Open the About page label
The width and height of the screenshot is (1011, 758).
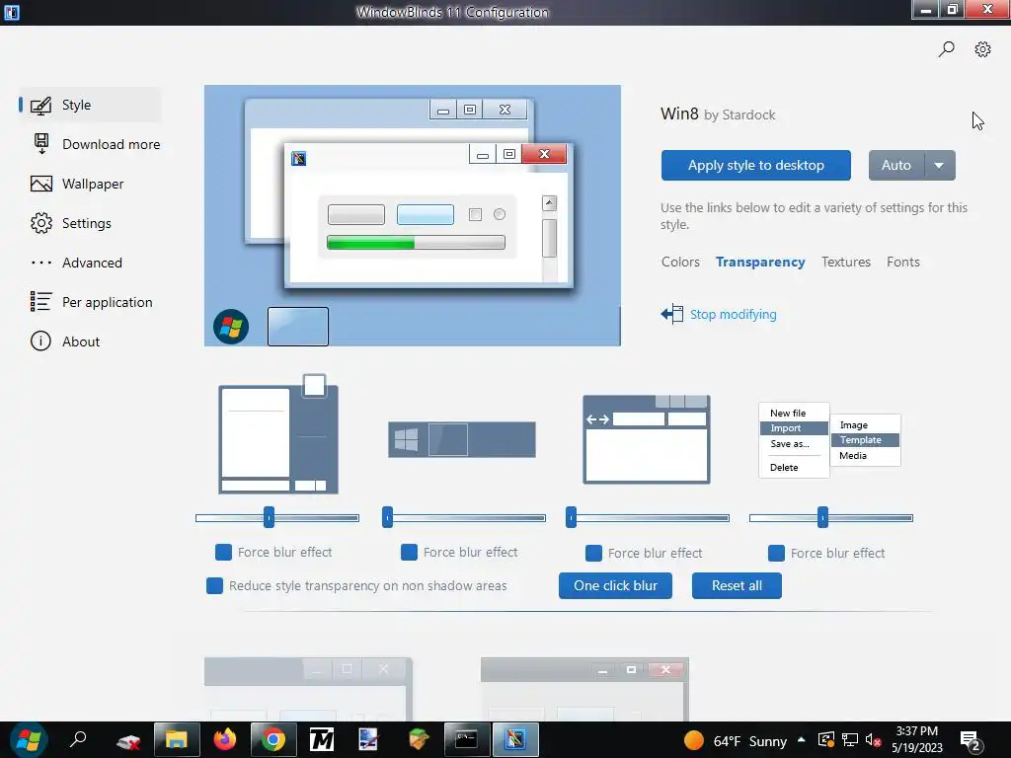click(81, 341)
